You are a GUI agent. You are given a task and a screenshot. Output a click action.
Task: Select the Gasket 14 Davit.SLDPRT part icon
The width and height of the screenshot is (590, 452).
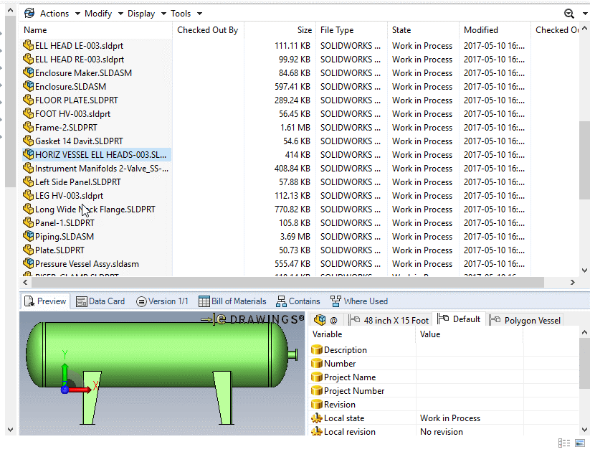(28, 141)
